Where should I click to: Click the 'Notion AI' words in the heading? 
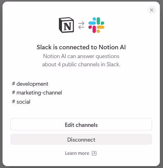coord(112,47)
